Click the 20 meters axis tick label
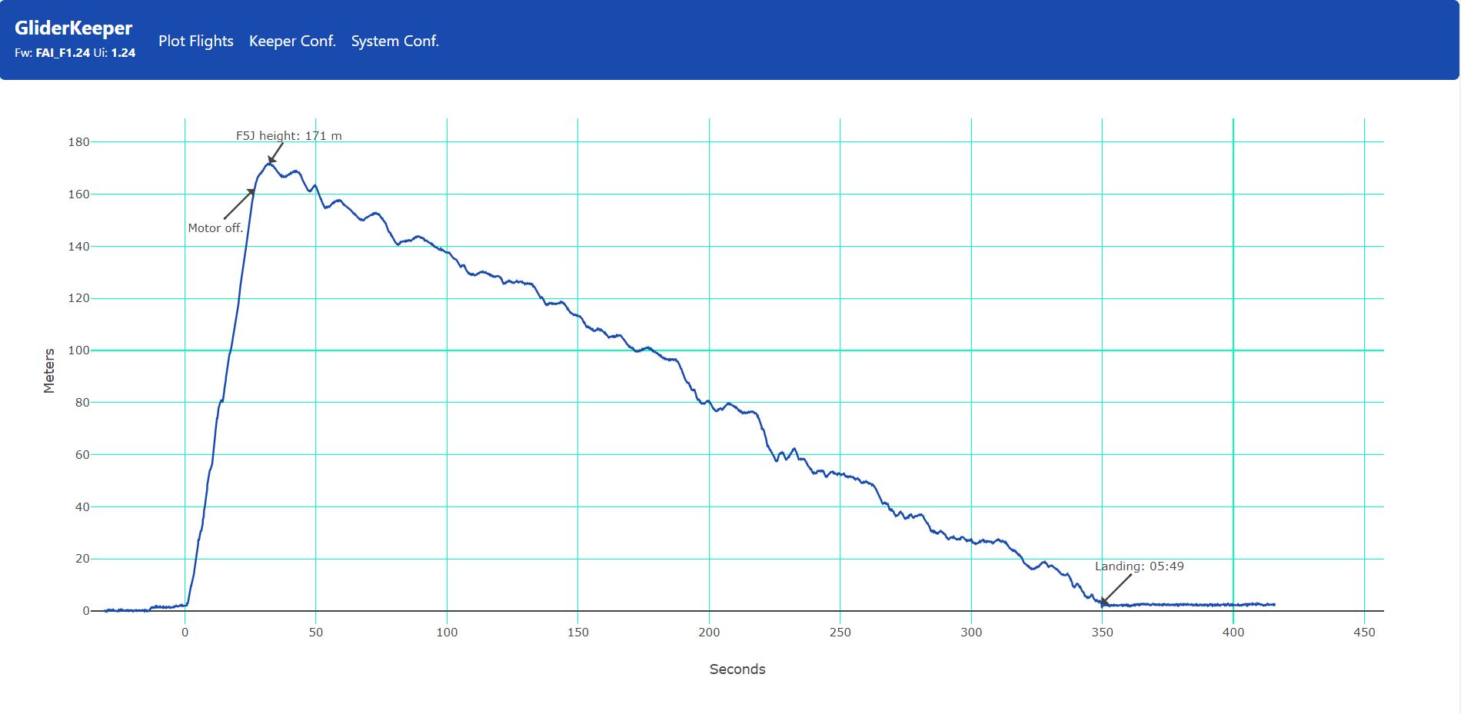 click(x=82, y=559)
